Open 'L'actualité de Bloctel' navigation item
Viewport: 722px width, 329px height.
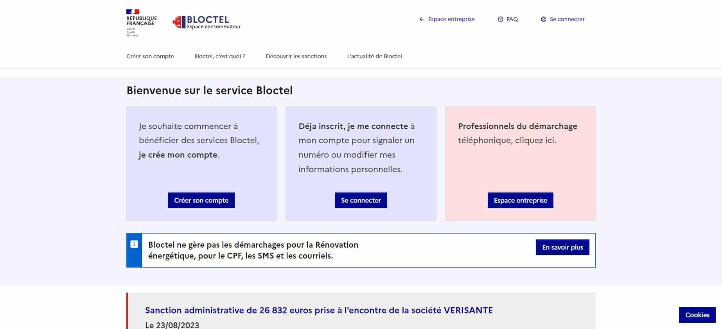[374, 56]
